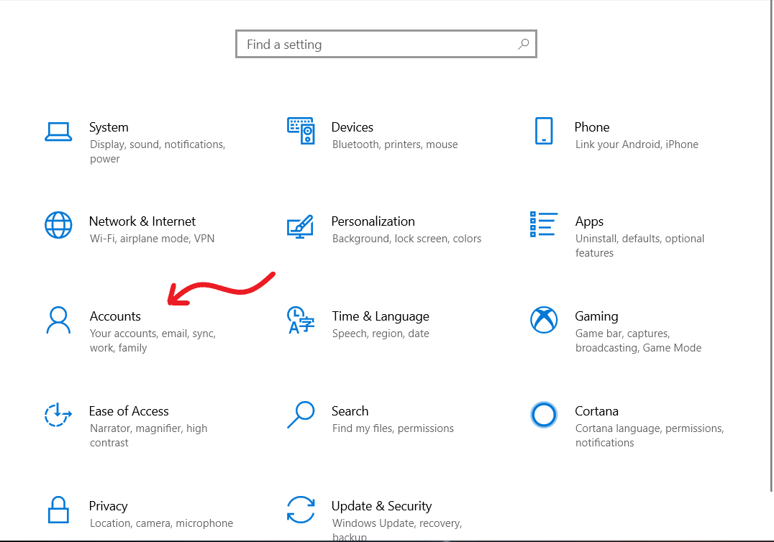Click the Accounts person icon

pyautogui.click(x=58, y=321)
